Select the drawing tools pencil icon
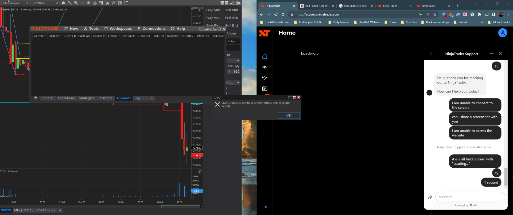513x215 pixels. [70, 3]
